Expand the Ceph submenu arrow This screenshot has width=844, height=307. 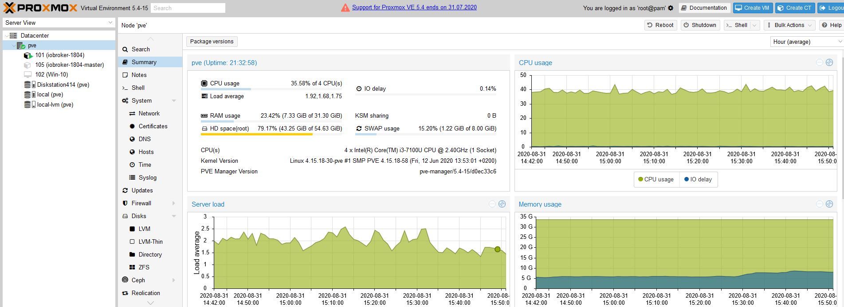(174, 280)
